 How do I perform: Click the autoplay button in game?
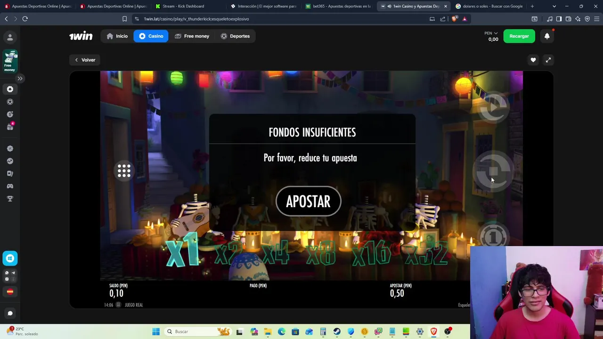click(493, 107)
